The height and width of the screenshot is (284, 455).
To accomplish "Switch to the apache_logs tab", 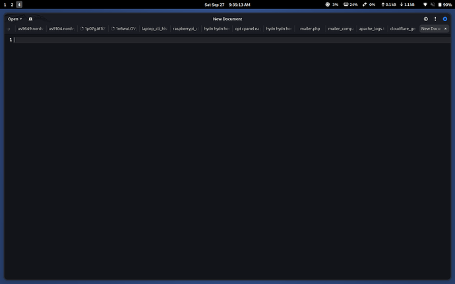I will [x=371, y=29].
